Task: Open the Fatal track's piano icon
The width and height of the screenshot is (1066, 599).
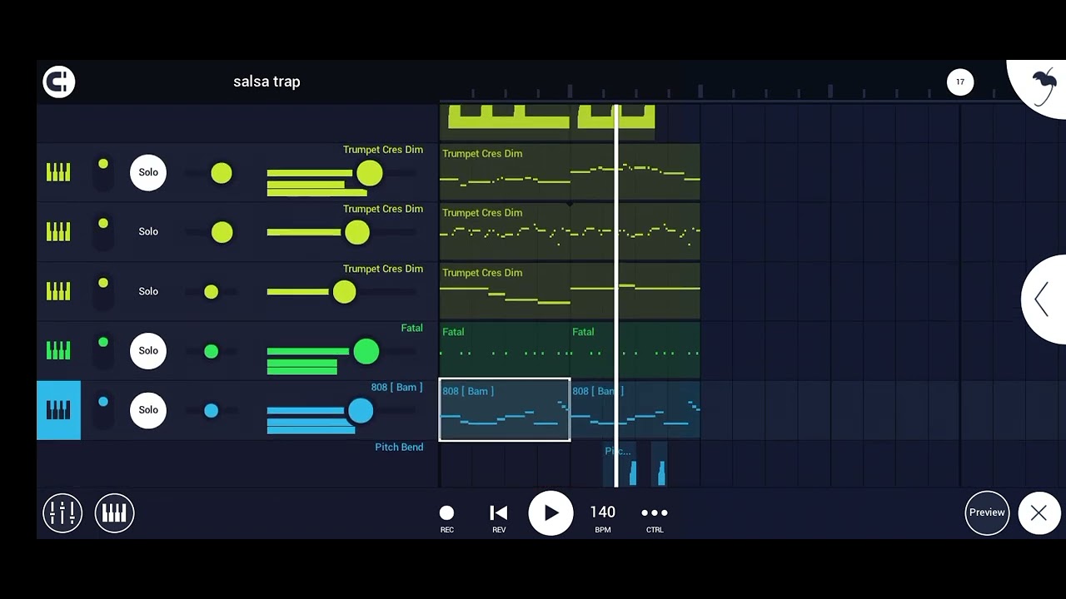Action: click(x=58, y=350)
